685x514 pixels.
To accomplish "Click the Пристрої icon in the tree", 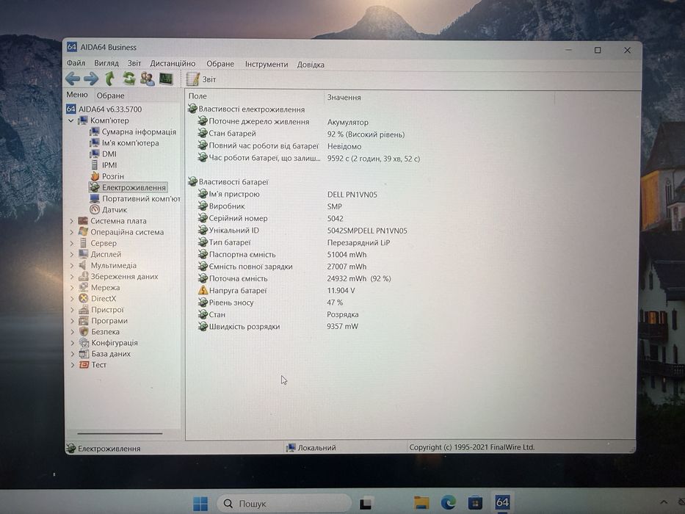I will [84, 309].
